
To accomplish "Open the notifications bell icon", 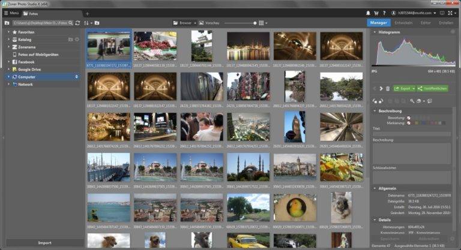I will pos(368,13).
